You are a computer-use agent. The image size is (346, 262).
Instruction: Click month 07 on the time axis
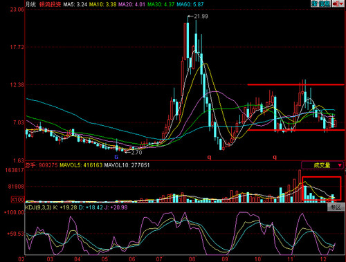pyautogui.click(x=159, y=259)
